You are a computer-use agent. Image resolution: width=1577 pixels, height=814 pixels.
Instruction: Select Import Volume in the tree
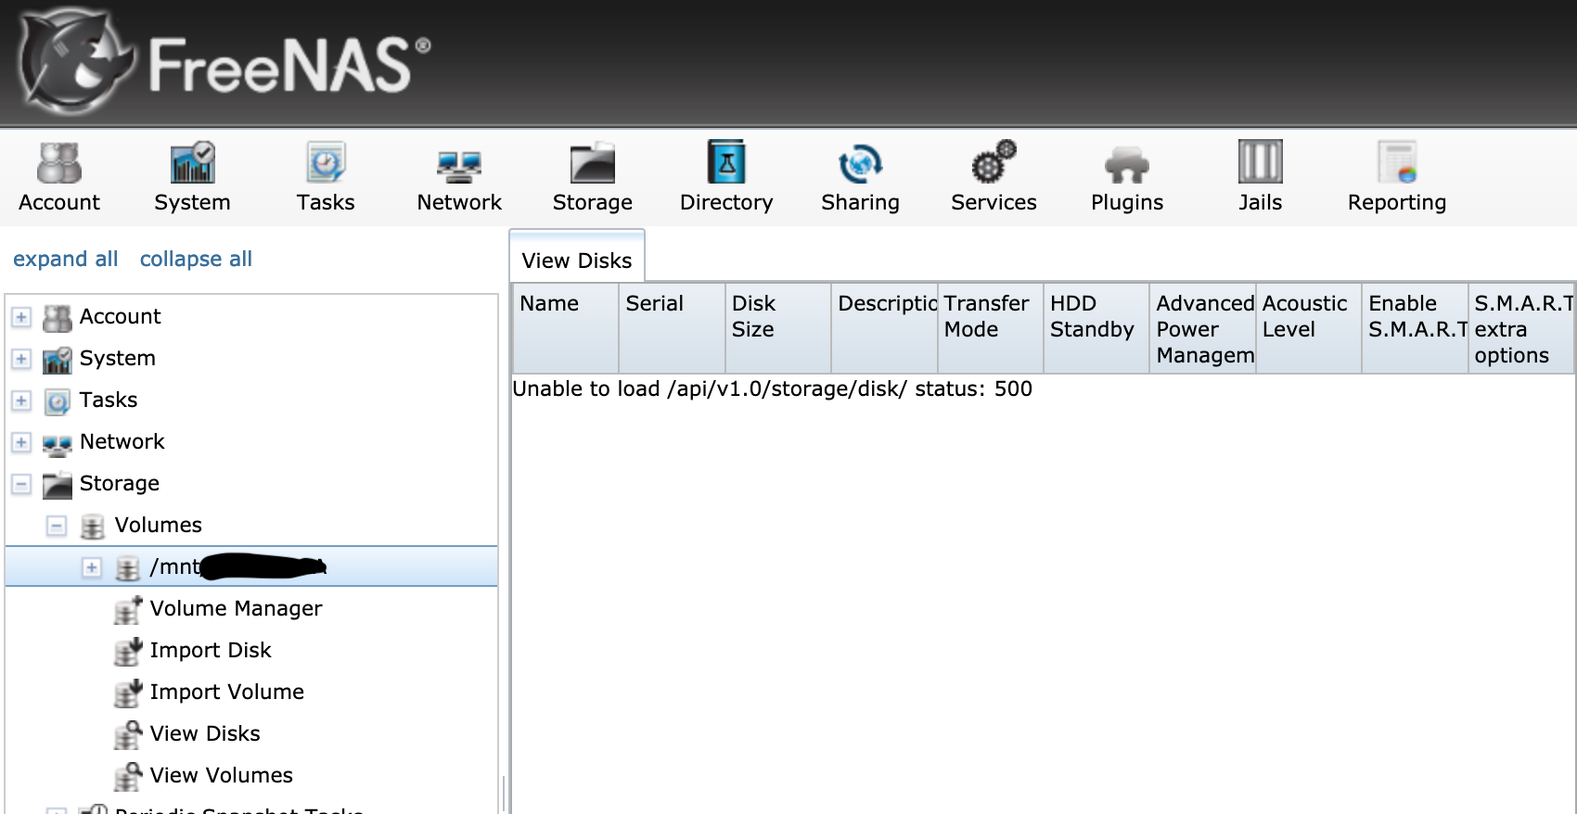[x=226, y=692]
